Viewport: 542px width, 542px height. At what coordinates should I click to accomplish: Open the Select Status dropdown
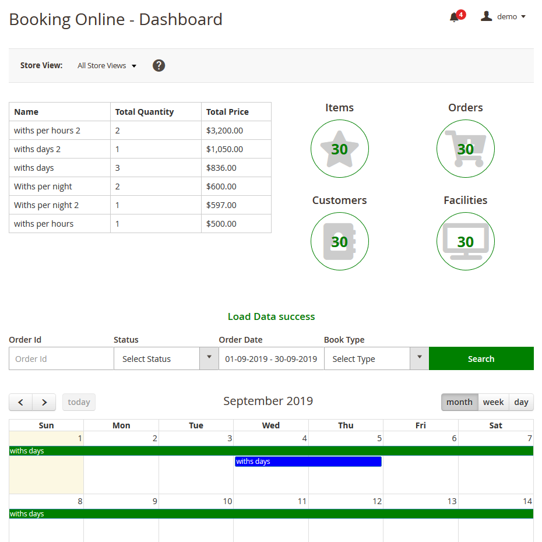(166, 359)
